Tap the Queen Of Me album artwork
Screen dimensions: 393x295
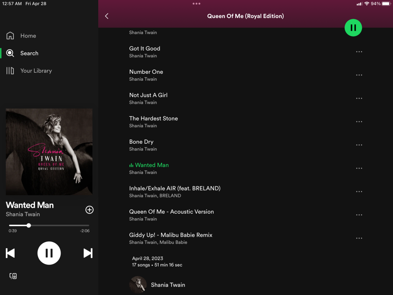point(49,152)
